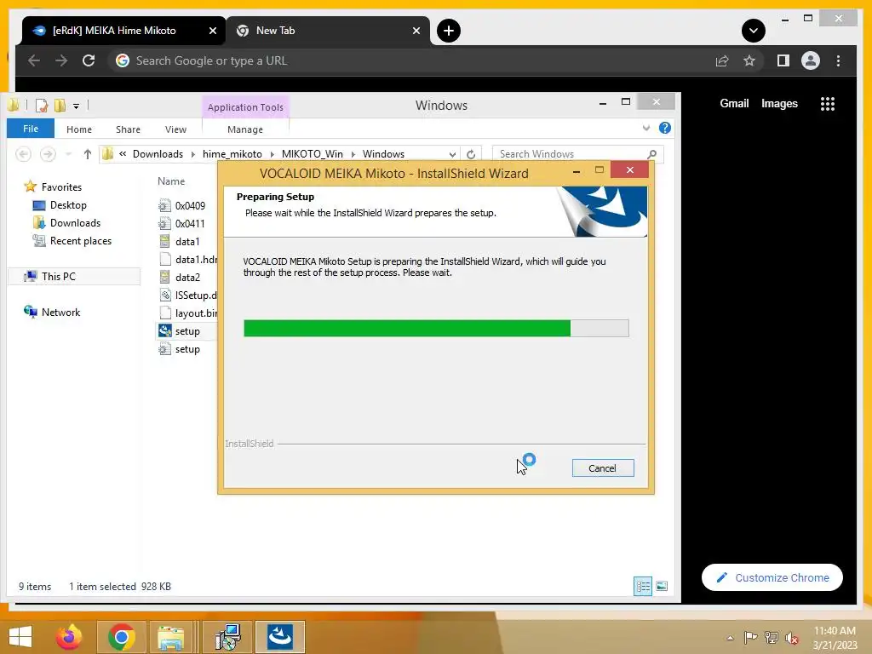
Task: Open the Windows Start button
Action: [x=20, y=637]
